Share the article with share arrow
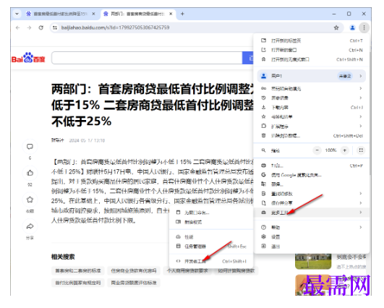 tap(30, 226)
